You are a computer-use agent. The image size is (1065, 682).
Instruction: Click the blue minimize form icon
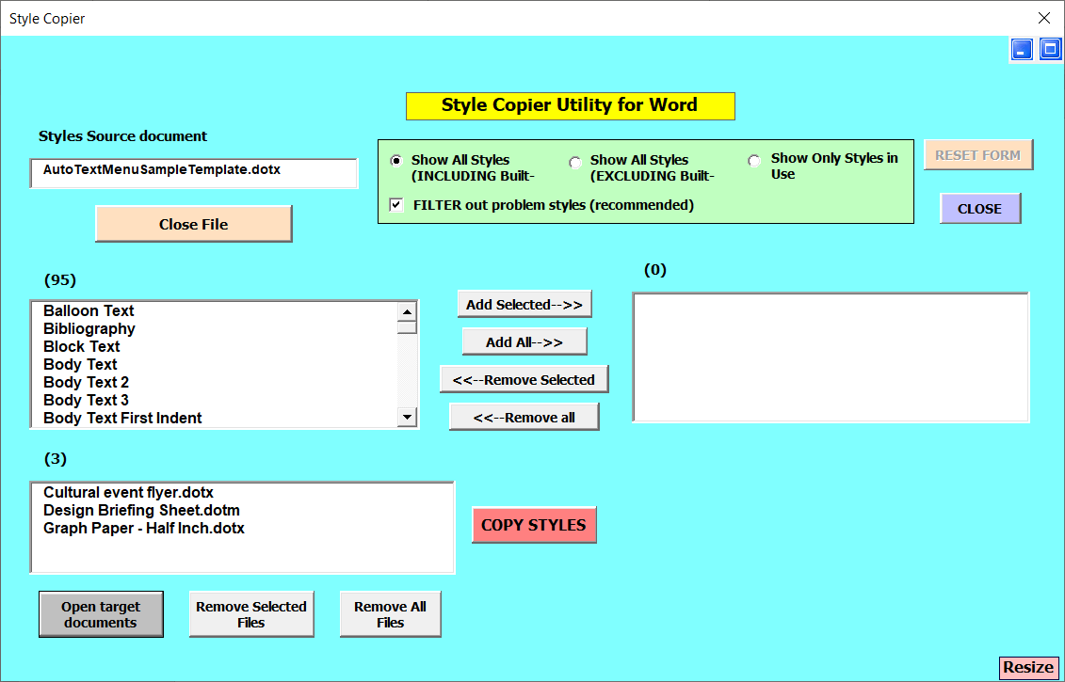click(x=1022, y=50)
